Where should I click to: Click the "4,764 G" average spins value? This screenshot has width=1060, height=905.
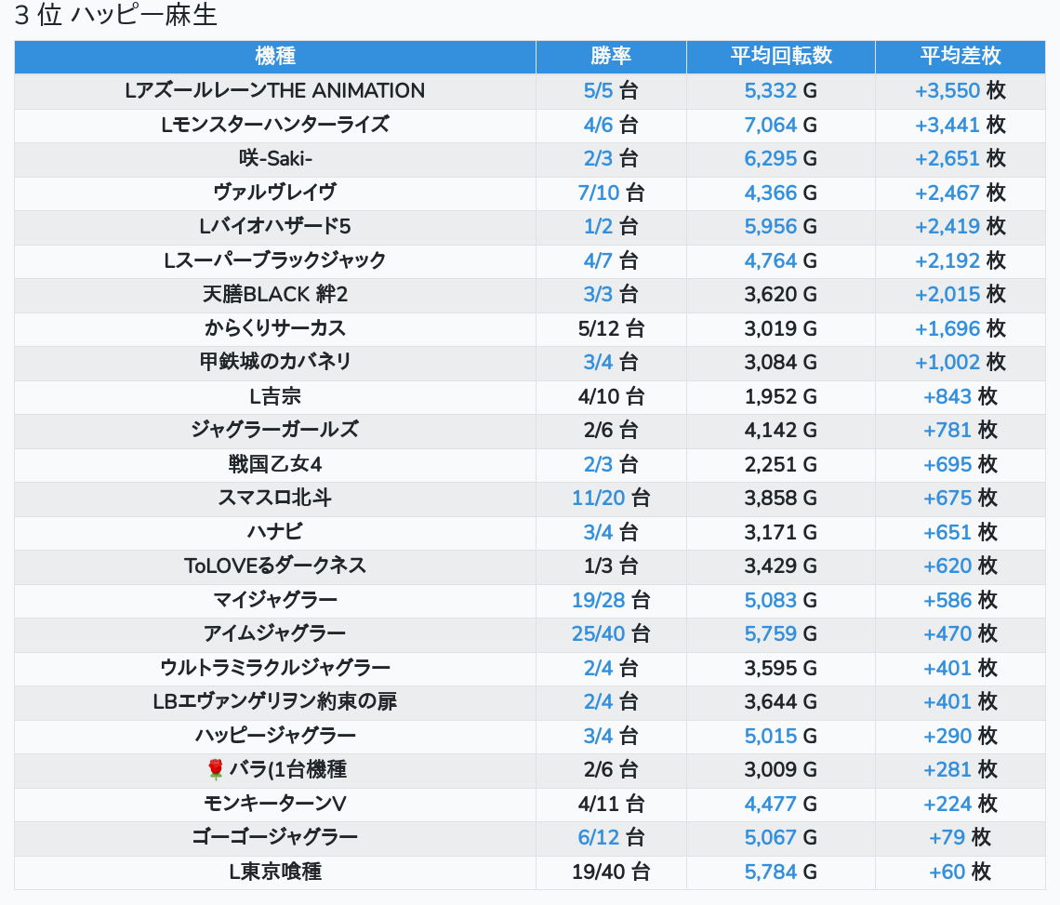(x=781, y=260)
